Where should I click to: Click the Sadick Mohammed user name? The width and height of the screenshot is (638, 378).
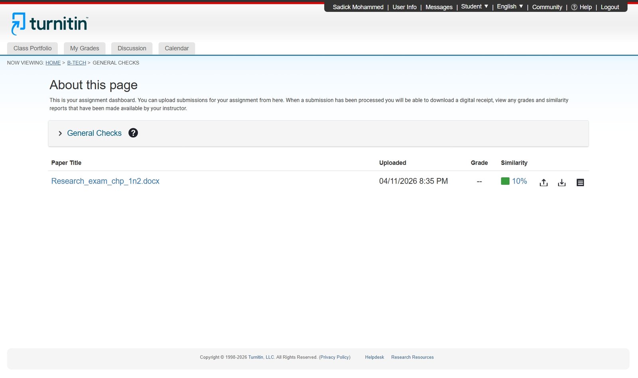click(358, 7)
